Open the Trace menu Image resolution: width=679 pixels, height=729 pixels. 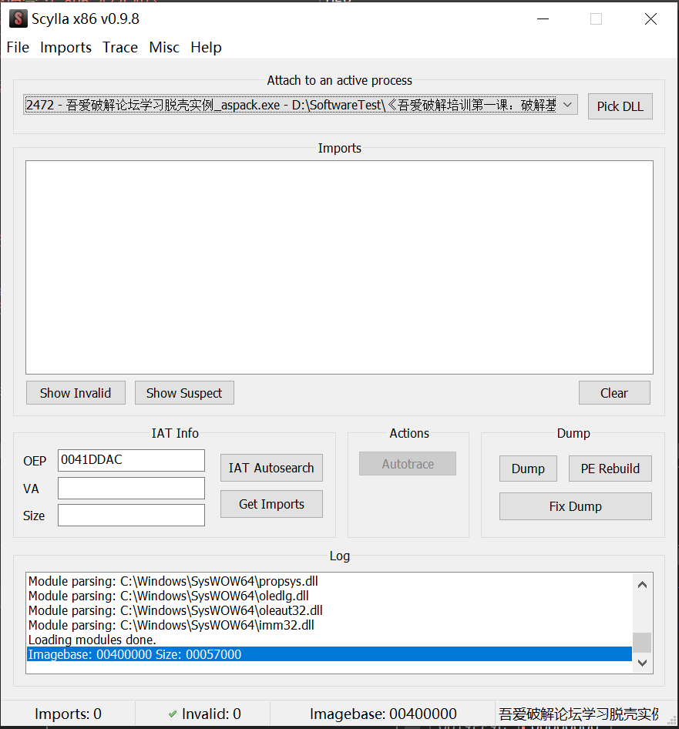coord(120,48)
